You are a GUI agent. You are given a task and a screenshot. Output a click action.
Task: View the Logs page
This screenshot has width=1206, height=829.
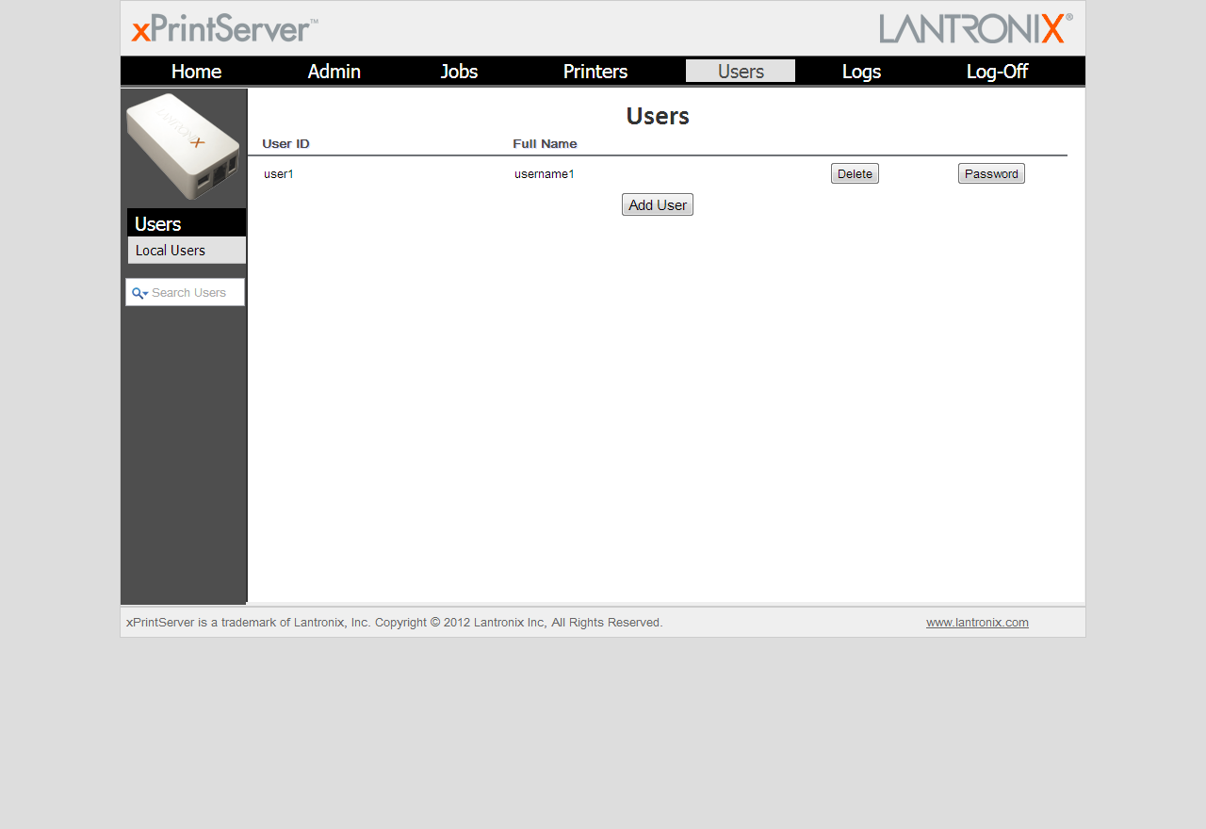tap(862, 72)
